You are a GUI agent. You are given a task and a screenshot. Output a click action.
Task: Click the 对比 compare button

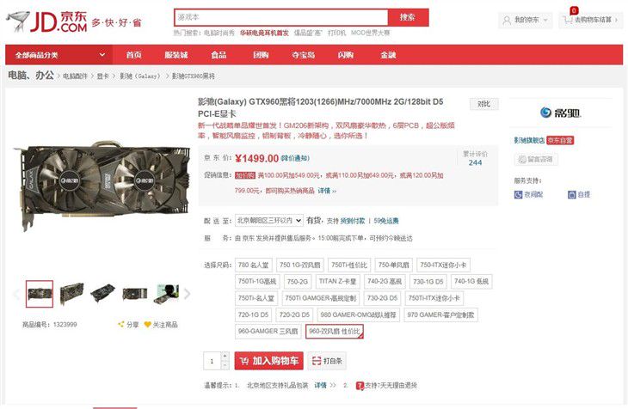pyautogui.click(x=483, y=104)
